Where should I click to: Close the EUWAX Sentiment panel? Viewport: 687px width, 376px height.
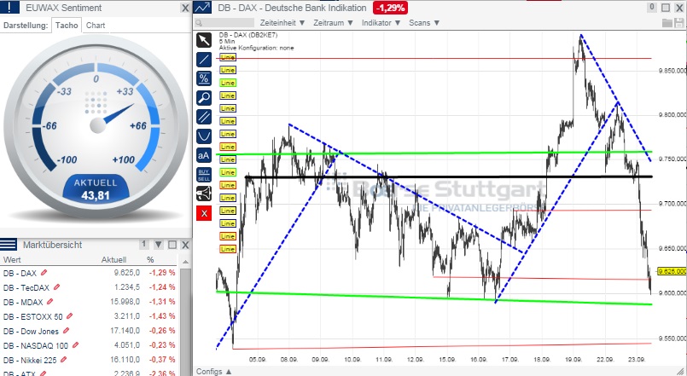pos(185,8)
